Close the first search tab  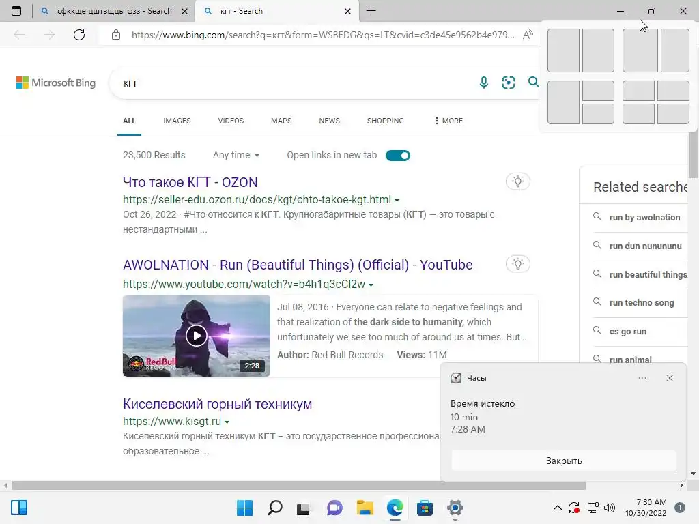pyautogui.click(x=184, y=11)
